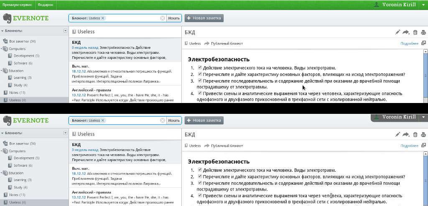Image resolution: width=428 pixels, height=206 pixels.
Task: Open the Подарок tab
Action: tap(46, 5)
